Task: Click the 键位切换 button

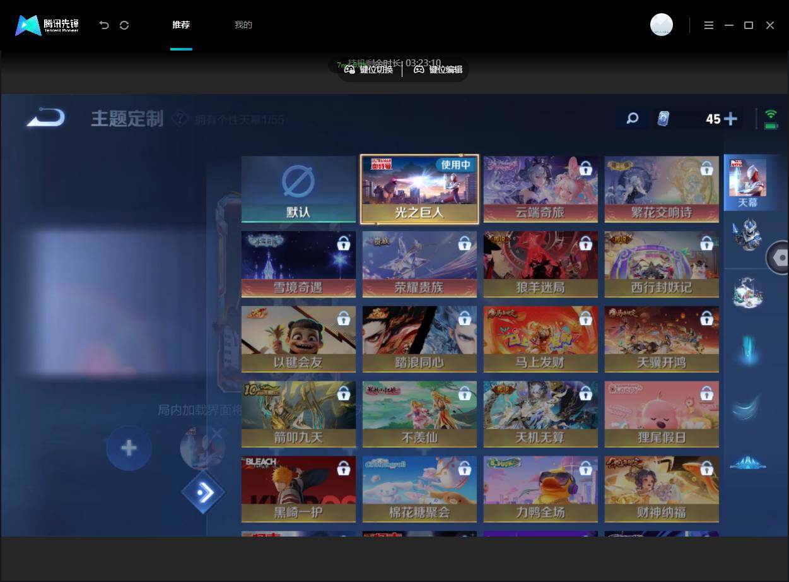Action: tap(369, 69)
